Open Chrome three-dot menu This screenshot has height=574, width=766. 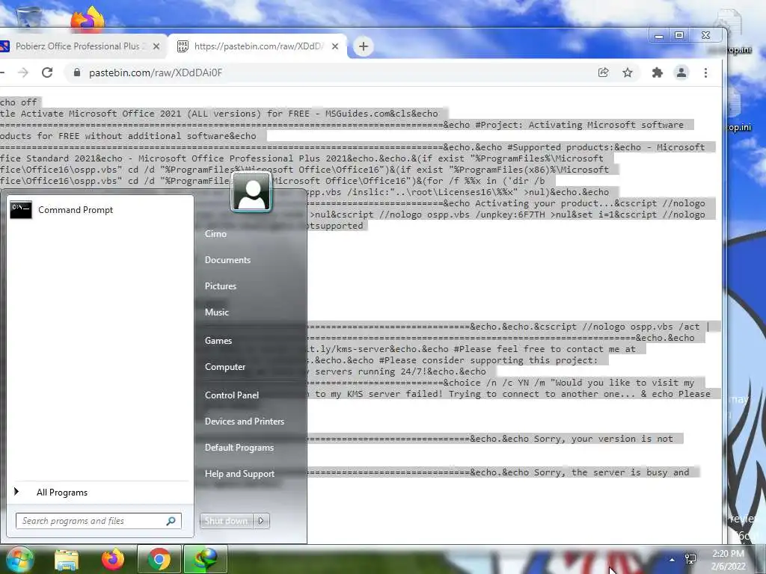(706, 72)
